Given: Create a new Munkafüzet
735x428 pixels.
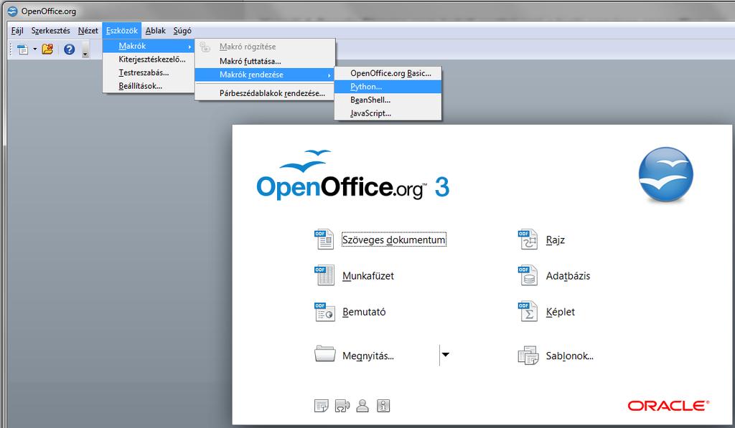Looking at the screenshot, I should click(x=368, y=276).
